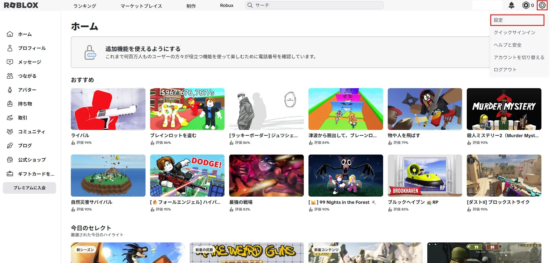551x263 pixels.
Task: Open the 新シーズン dragon banner
Action: (x=128, y=253)
